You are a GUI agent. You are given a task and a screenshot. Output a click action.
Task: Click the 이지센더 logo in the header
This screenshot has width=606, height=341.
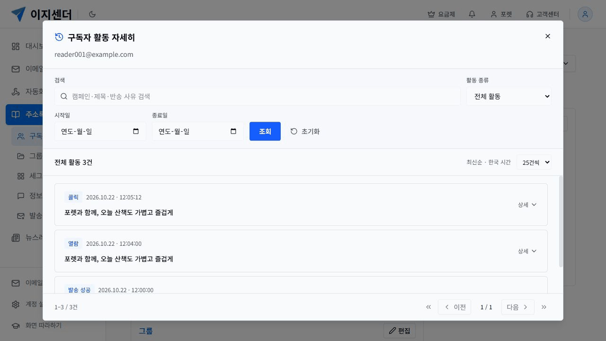[x=42, y=14]
